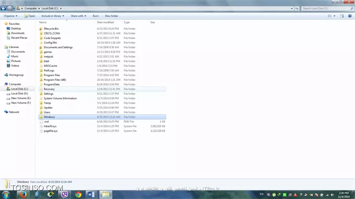355x199 pixels.
Task: Click the Burn toolbar button
Action: click(95, 16)
